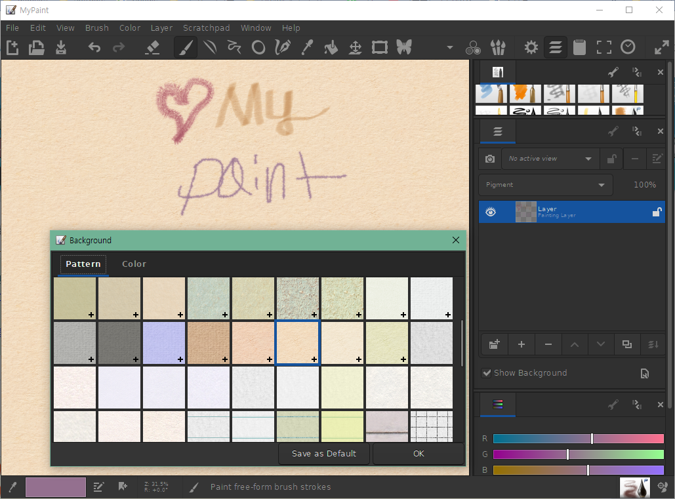
Task: Open the No active view dropdown
Action: point(550,159)
